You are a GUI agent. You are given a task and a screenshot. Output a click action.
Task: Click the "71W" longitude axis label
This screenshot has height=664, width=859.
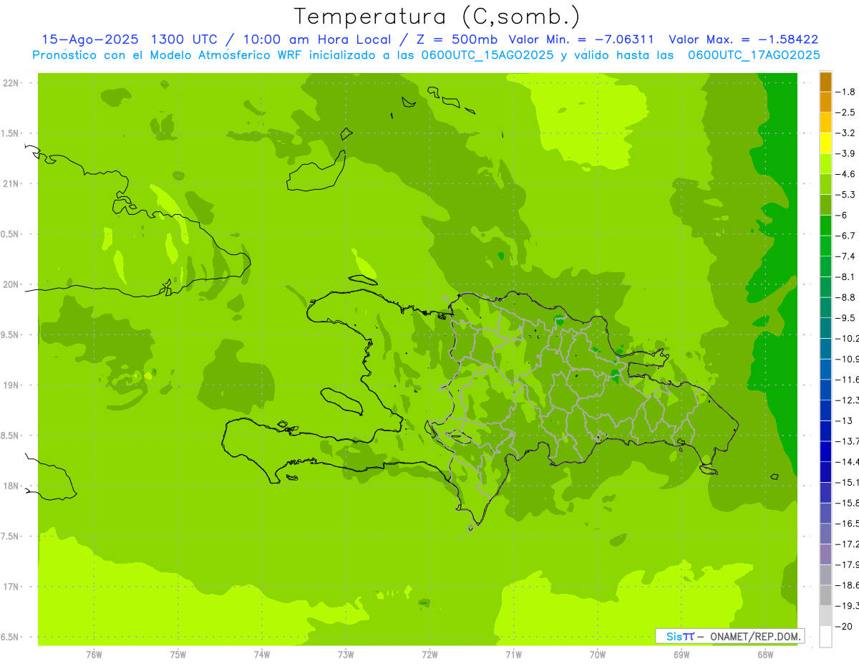pyautogui.click(x=513, y=655)
